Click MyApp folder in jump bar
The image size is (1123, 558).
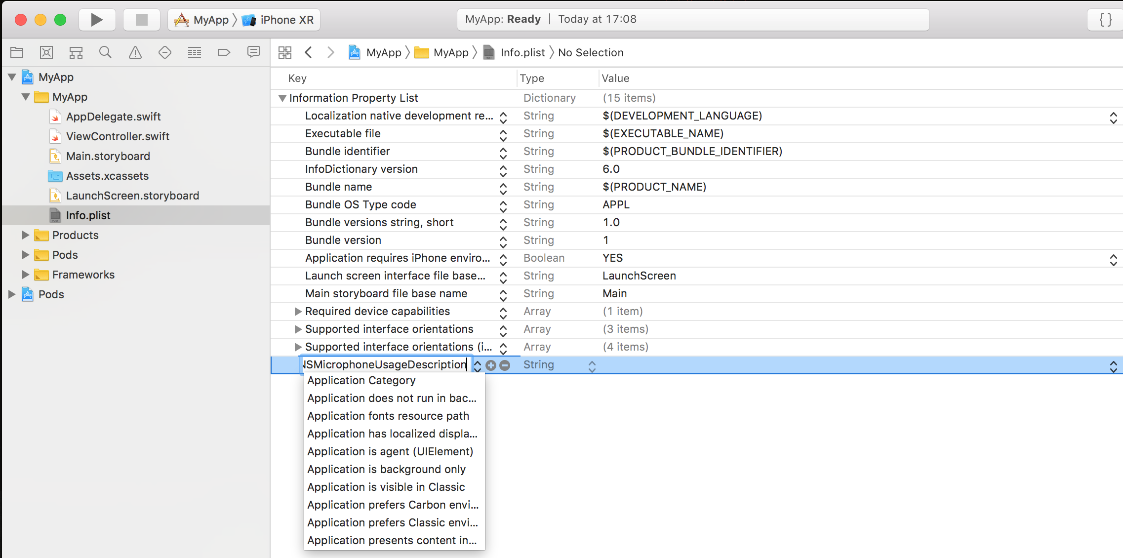(x=441, y=52)
